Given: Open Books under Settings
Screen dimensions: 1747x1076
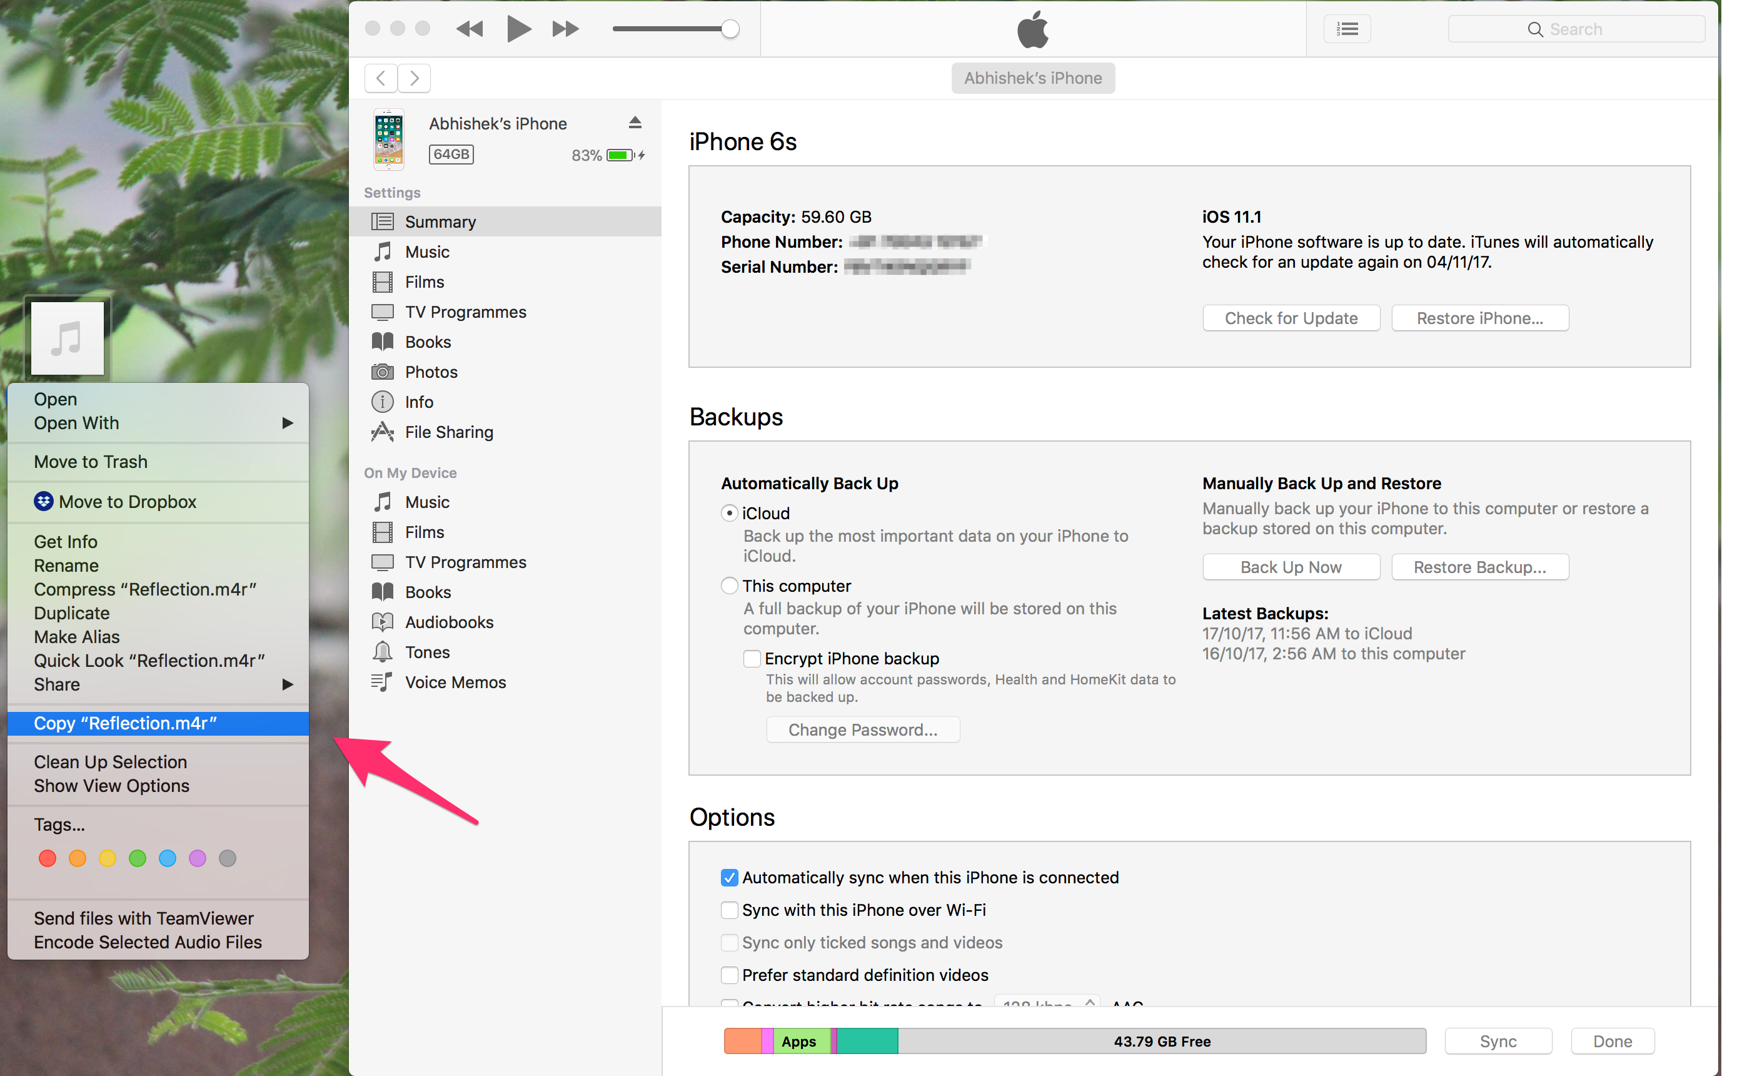Looking at the screenshot, I should coord(505,342).
